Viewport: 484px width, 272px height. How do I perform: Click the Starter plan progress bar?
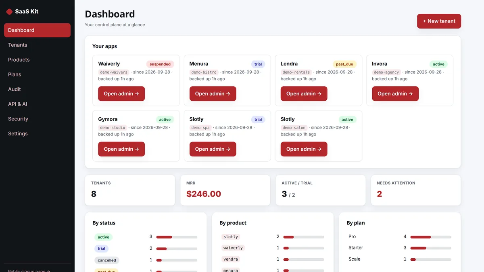431,248
